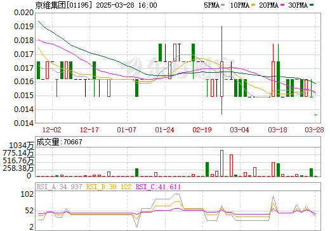Click the 30PMA green legend swatch

312,5
